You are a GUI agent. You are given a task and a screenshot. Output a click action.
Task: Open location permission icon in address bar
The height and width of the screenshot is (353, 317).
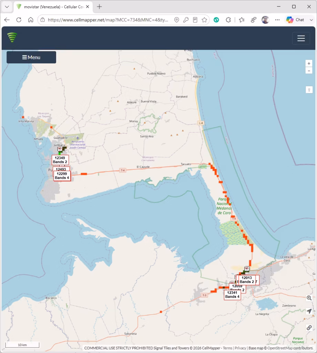click(177, 20)
